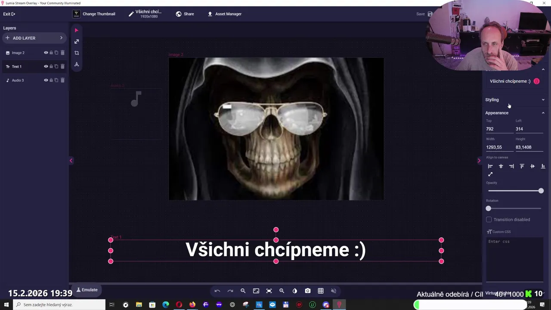
Task: Delete the Text 1 layer
Action: (x=62, y=66)
